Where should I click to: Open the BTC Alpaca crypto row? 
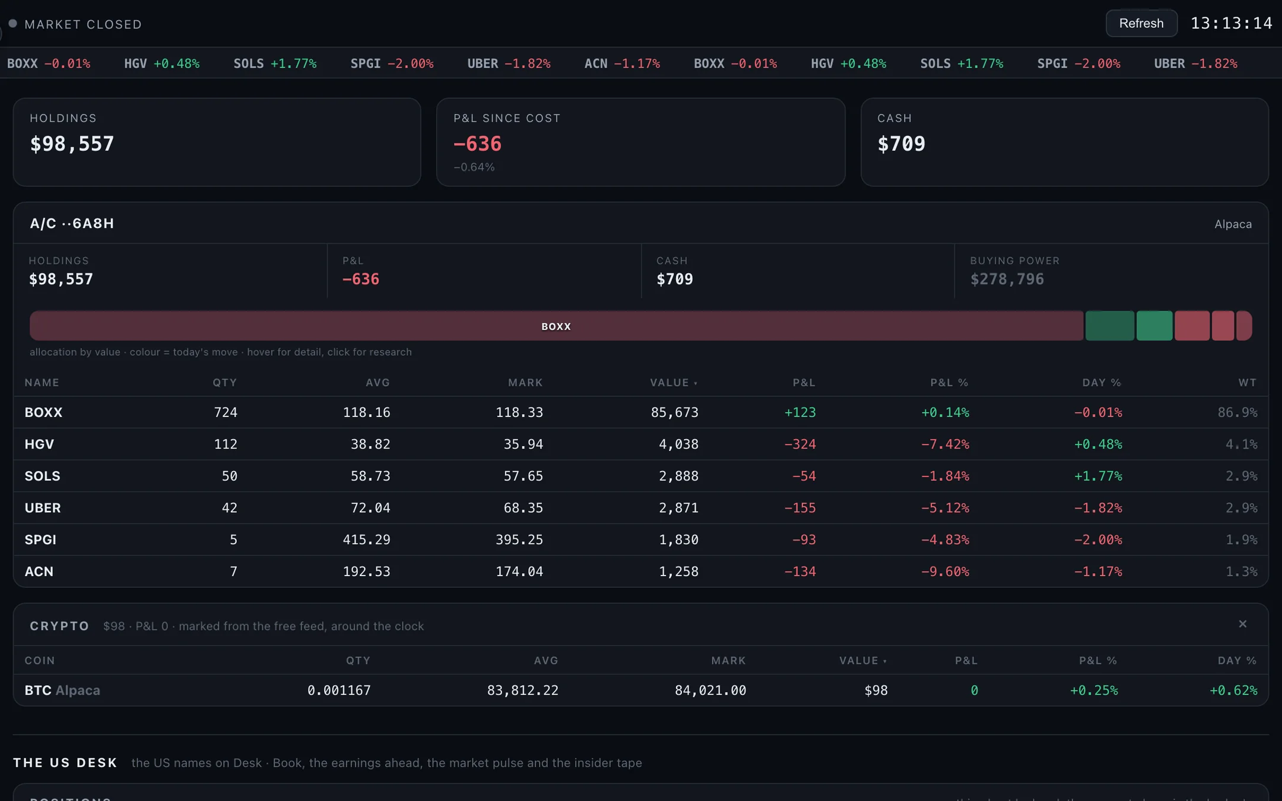(641, 690)
